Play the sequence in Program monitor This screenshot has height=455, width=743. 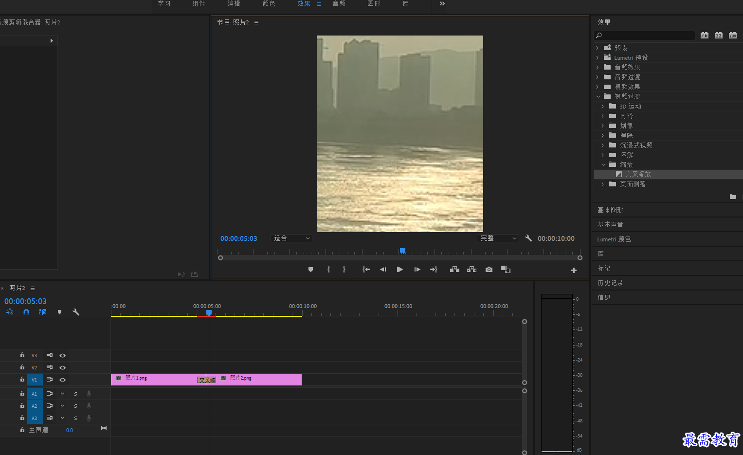(x=399, y=269)
